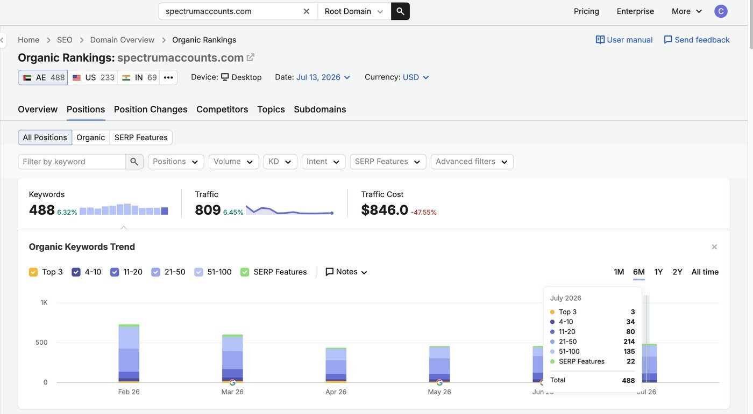
Task: Select the Organic filter button
Action: pyautogui.click(x=90, y=137)
